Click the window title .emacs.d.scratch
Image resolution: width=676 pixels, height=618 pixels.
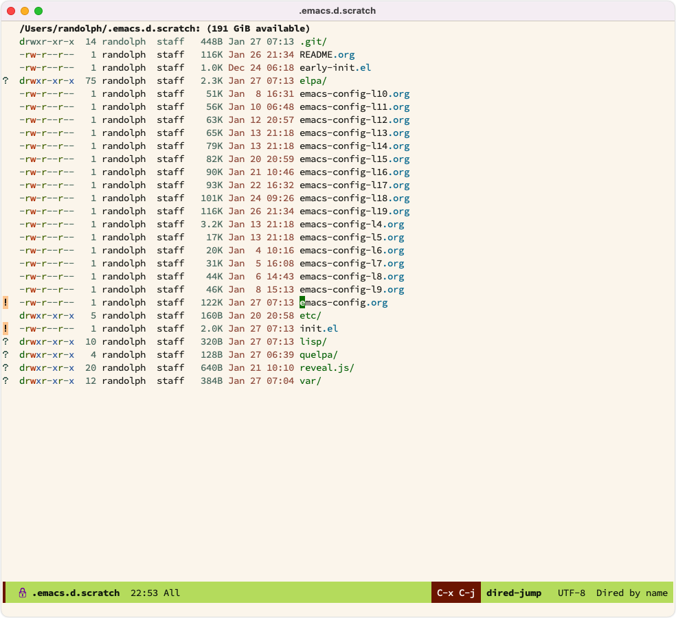point(337,11)
